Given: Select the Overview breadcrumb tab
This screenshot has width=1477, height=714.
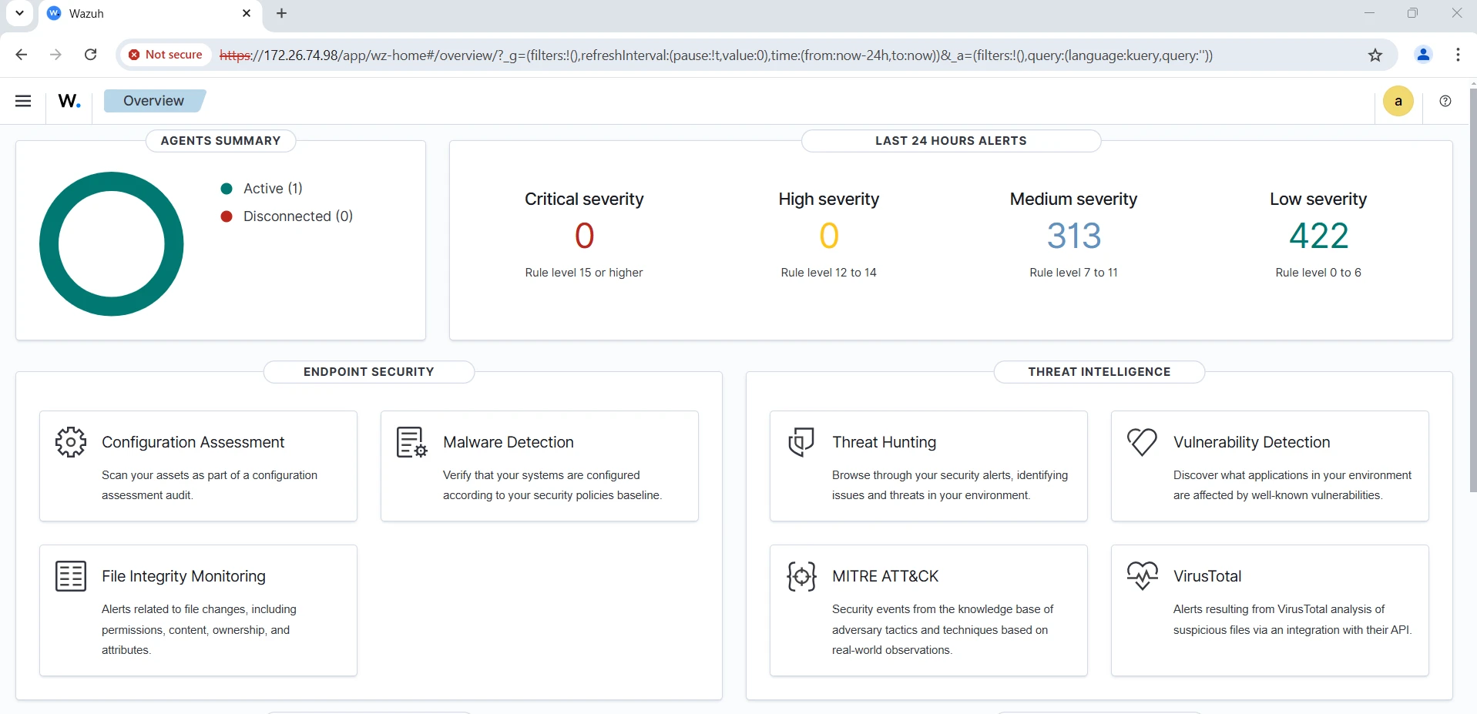Looking at the screenshot, I should (x=153, y=101).
